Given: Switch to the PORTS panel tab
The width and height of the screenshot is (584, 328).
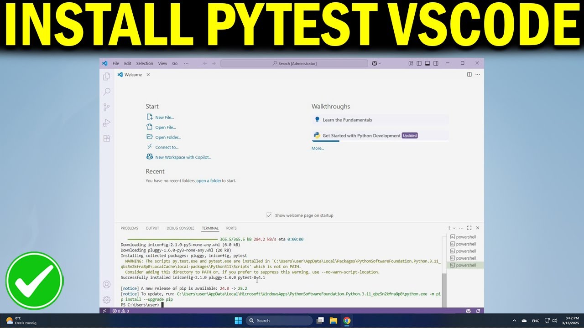Looking at the screenshot, I should [231, 228].
